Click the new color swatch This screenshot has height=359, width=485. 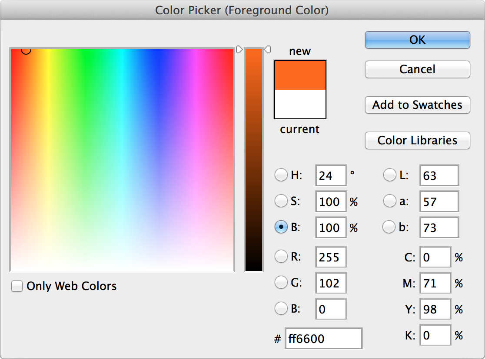coord(300,75)
